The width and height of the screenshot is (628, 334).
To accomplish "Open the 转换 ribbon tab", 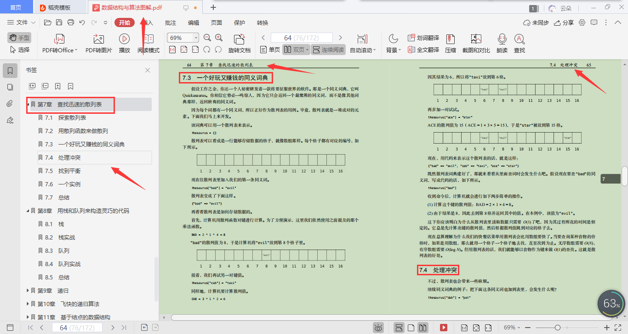I will [x=263, y=22].
